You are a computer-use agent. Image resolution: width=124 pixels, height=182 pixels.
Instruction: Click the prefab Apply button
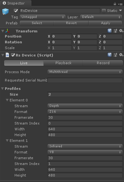click(105, 23)
